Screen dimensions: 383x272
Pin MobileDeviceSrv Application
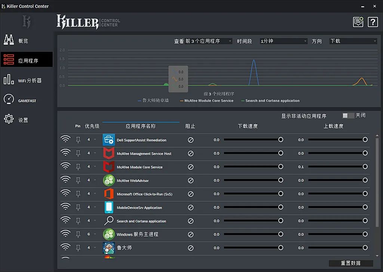[78, 207]
